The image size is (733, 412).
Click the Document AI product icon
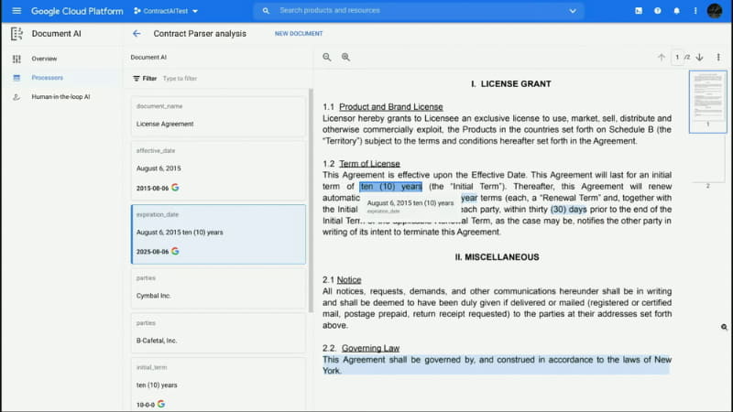click(16, 34)
